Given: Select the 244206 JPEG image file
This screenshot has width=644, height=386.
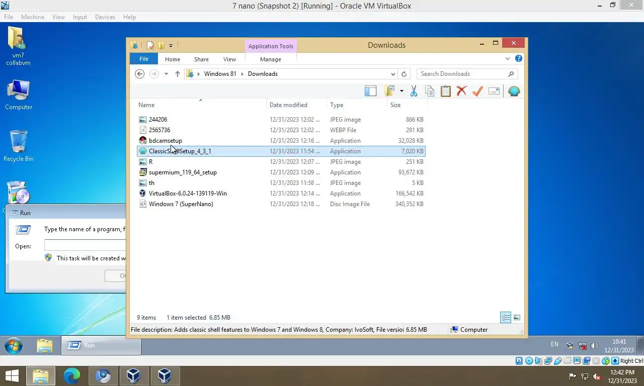Looking at the screenshot, I should [281, 120].
